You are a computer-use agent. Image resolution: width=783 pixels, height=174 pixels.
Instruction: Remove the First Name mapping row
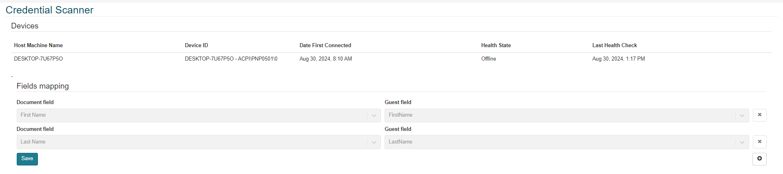[759, 115]
